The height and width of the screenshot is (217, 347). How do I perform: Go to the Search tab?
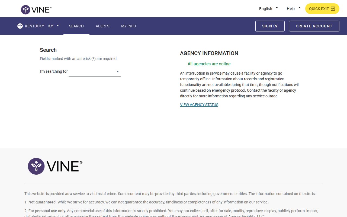(76, 26)
